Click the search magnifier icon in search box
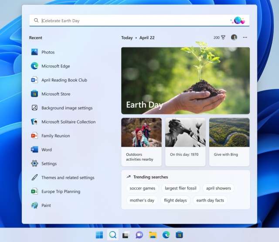 tap(36, 20)
